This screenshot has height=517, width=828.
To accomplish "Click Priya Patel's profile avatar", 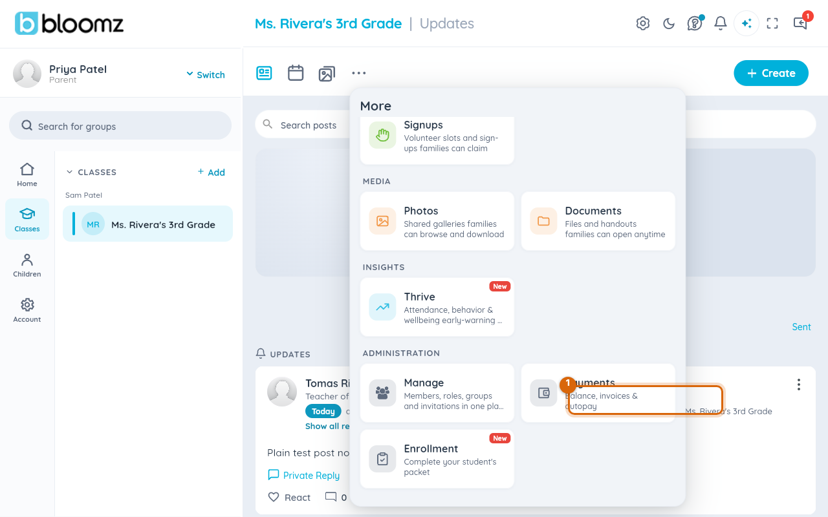I will [x=27, y=74].
